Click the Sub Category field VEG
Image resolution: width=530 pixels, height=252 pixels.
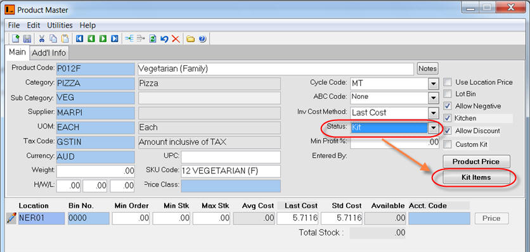click(95, 98)
